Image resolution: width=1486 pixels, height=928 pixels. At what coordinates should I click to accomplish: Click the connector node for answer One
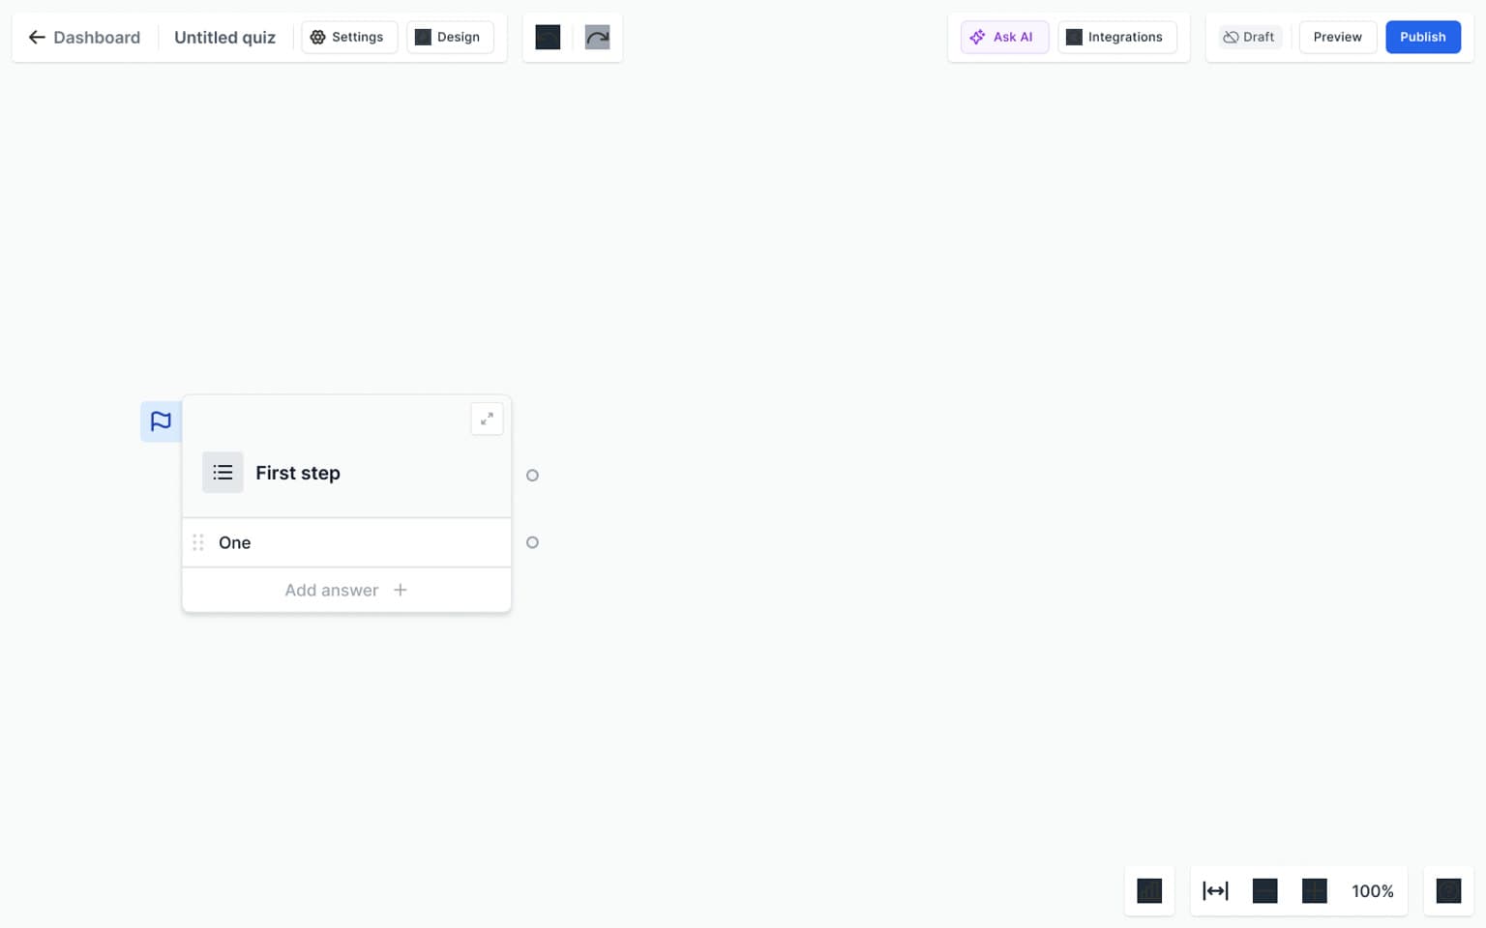pyautogui.click(x=532, y=542)
